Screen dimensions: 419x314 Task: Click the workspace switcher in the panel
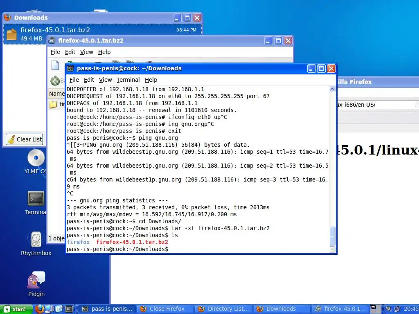click(376, 309)
